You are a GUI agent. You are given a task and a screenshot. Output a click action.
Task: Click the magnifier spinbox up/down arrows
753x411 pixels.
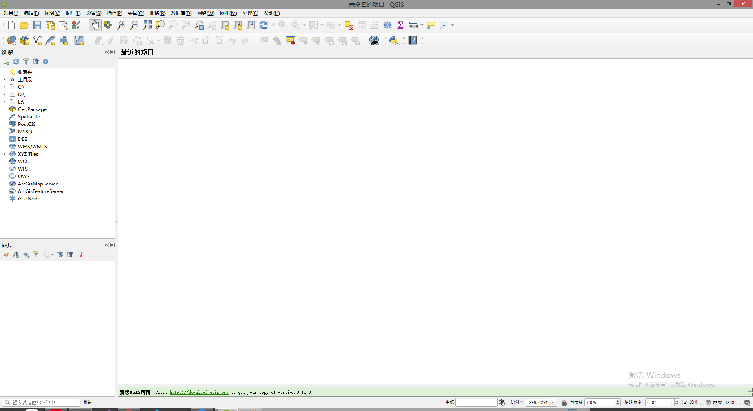point(618,402)
